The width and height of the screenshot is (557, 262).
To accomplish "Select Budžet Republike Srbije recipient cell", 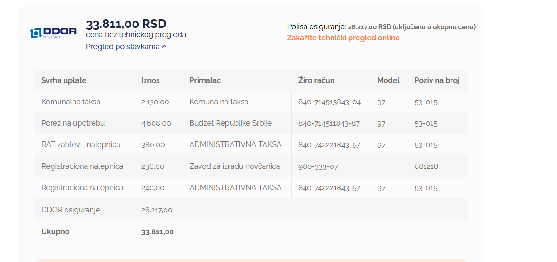I will [231, 123].
